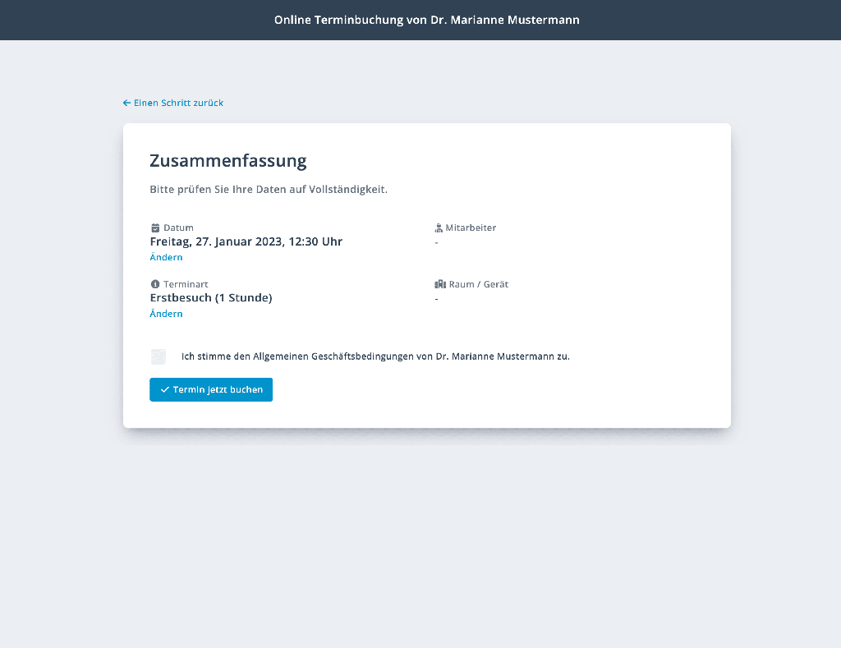
Task: Click the Allgemeinen Geschäftsbedingungen agreement text
Action: [375, 356]
